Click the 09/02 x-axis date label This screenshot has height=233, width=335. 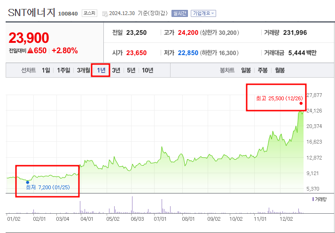click(214, 219)
